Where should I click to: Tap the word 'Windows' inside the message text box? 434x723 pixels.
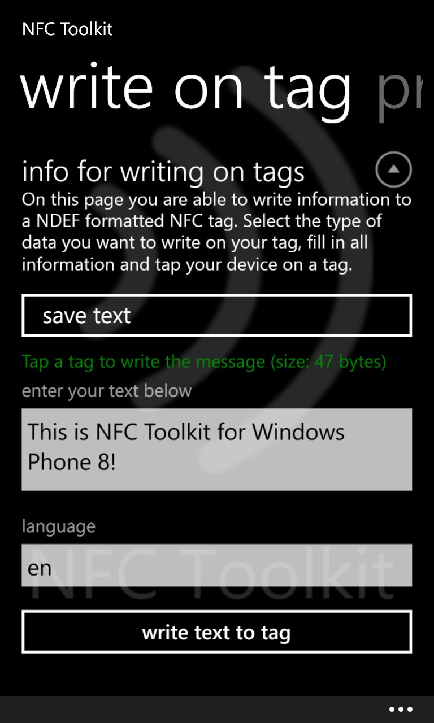tap(298, 432)
